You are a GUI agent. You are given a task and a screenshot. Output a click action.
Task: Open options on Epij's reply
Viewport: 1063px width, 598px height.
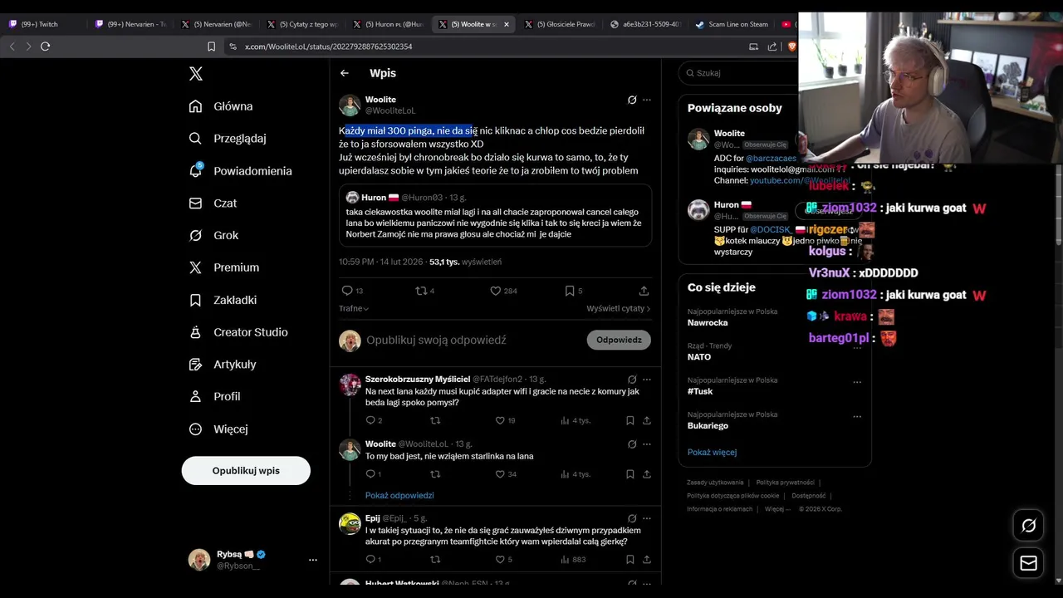[x=647, y=518]
